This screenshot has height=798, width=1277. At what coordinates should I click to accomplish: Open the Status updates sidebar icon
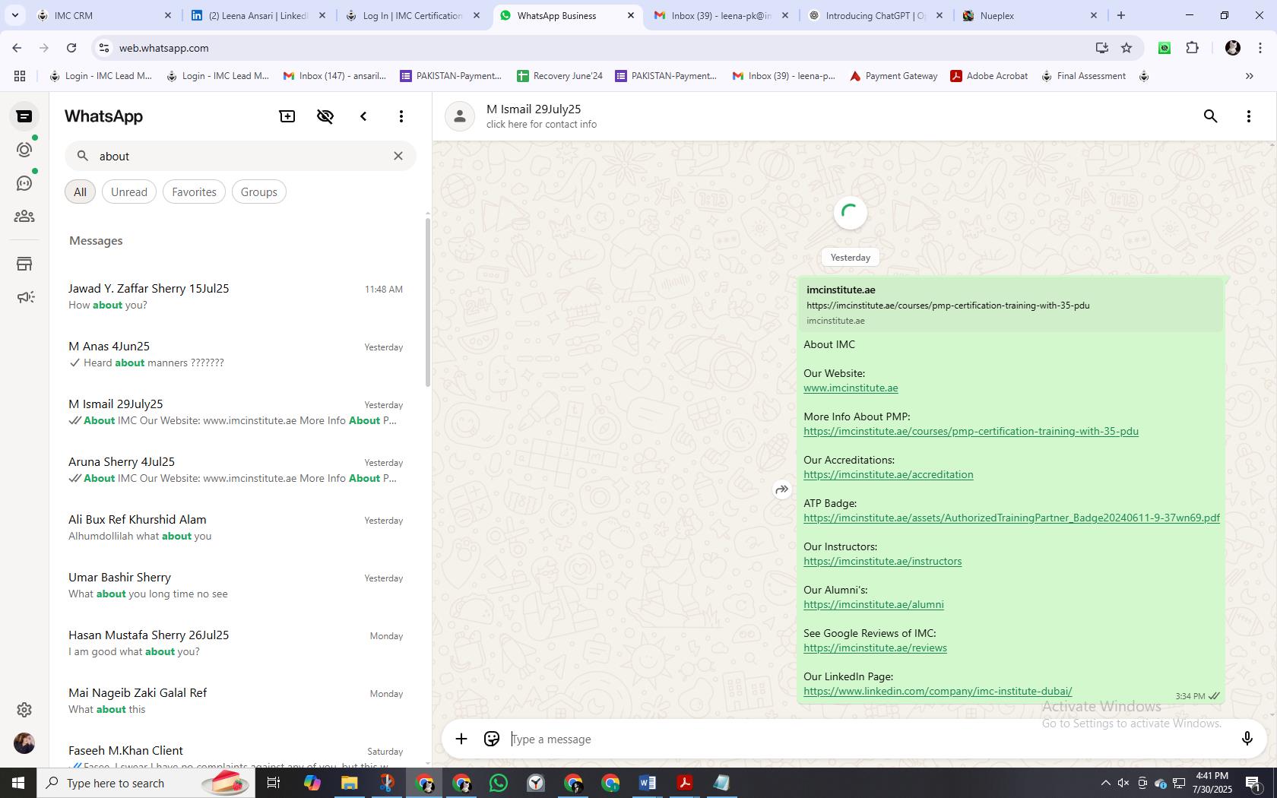coord(24,150)
